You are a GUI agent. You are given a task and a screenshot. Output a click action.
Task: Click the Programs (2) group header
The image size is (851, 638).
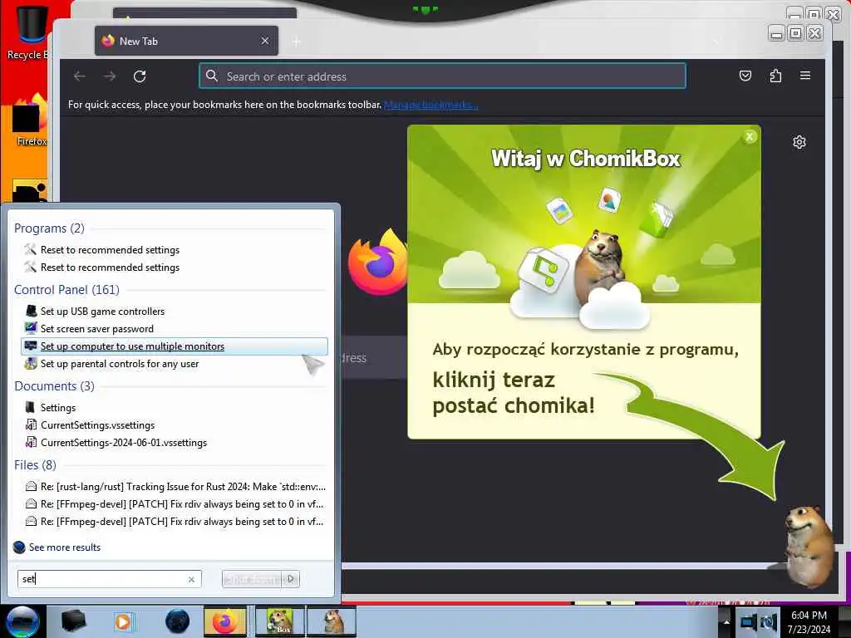point(49,228)
